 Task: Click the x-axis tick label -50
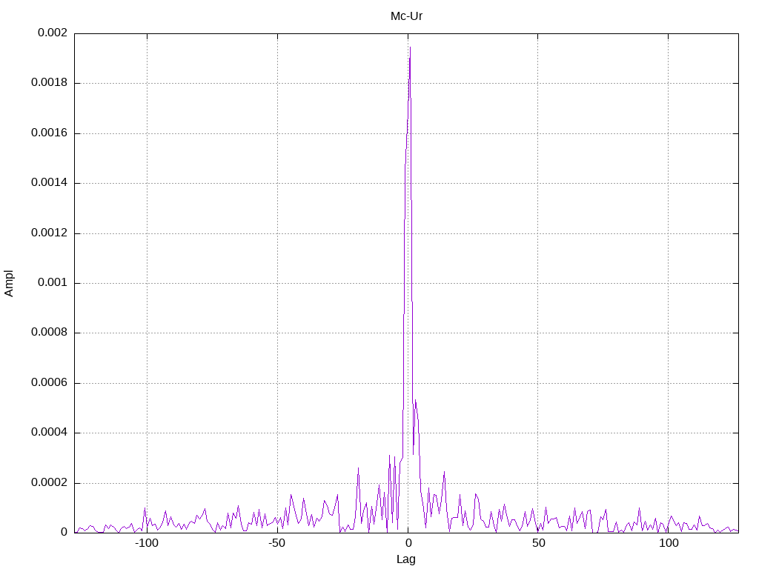pos(277,543)
